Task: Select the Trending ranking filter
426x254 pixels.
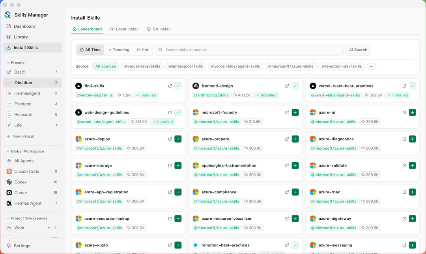Action: coord(118,50)
